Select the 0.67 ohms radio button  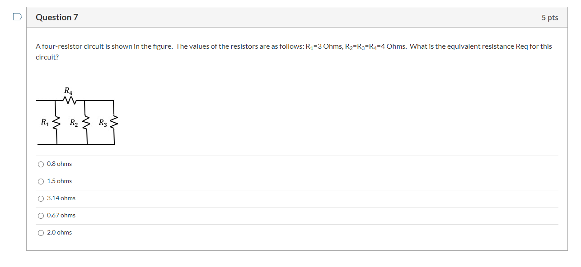(x=41, y=216)
